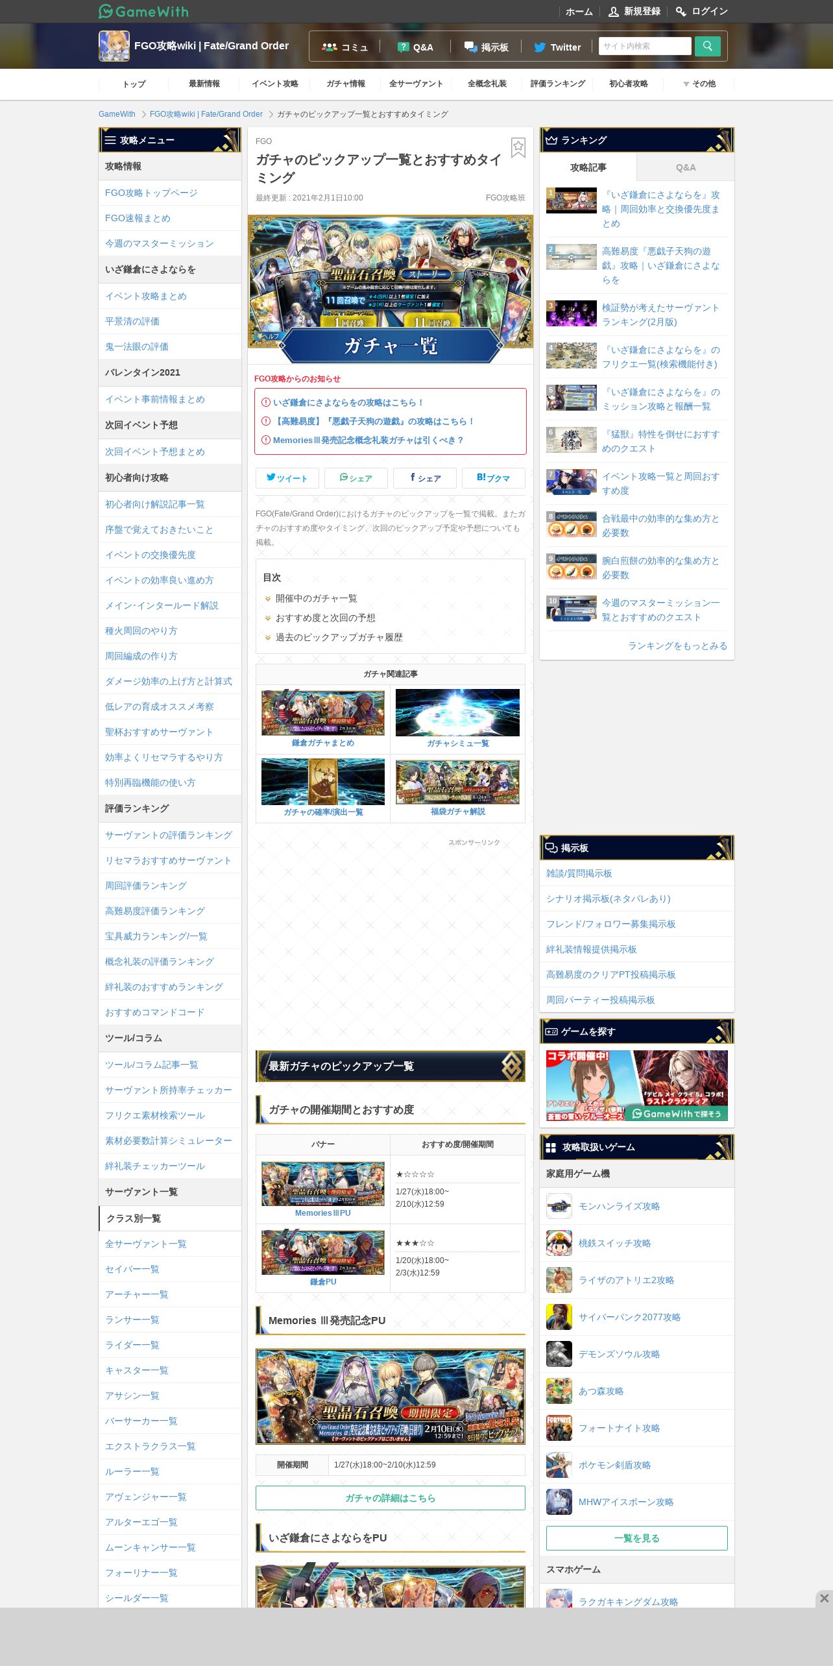Screen dimensions: 833x1666
Task: Jump to 開催中のガチャ一覧 in the table of contents
Action: click(x=316, y=599)
